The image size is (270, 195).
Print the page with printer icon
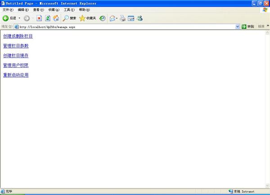[x=122, y=18]
